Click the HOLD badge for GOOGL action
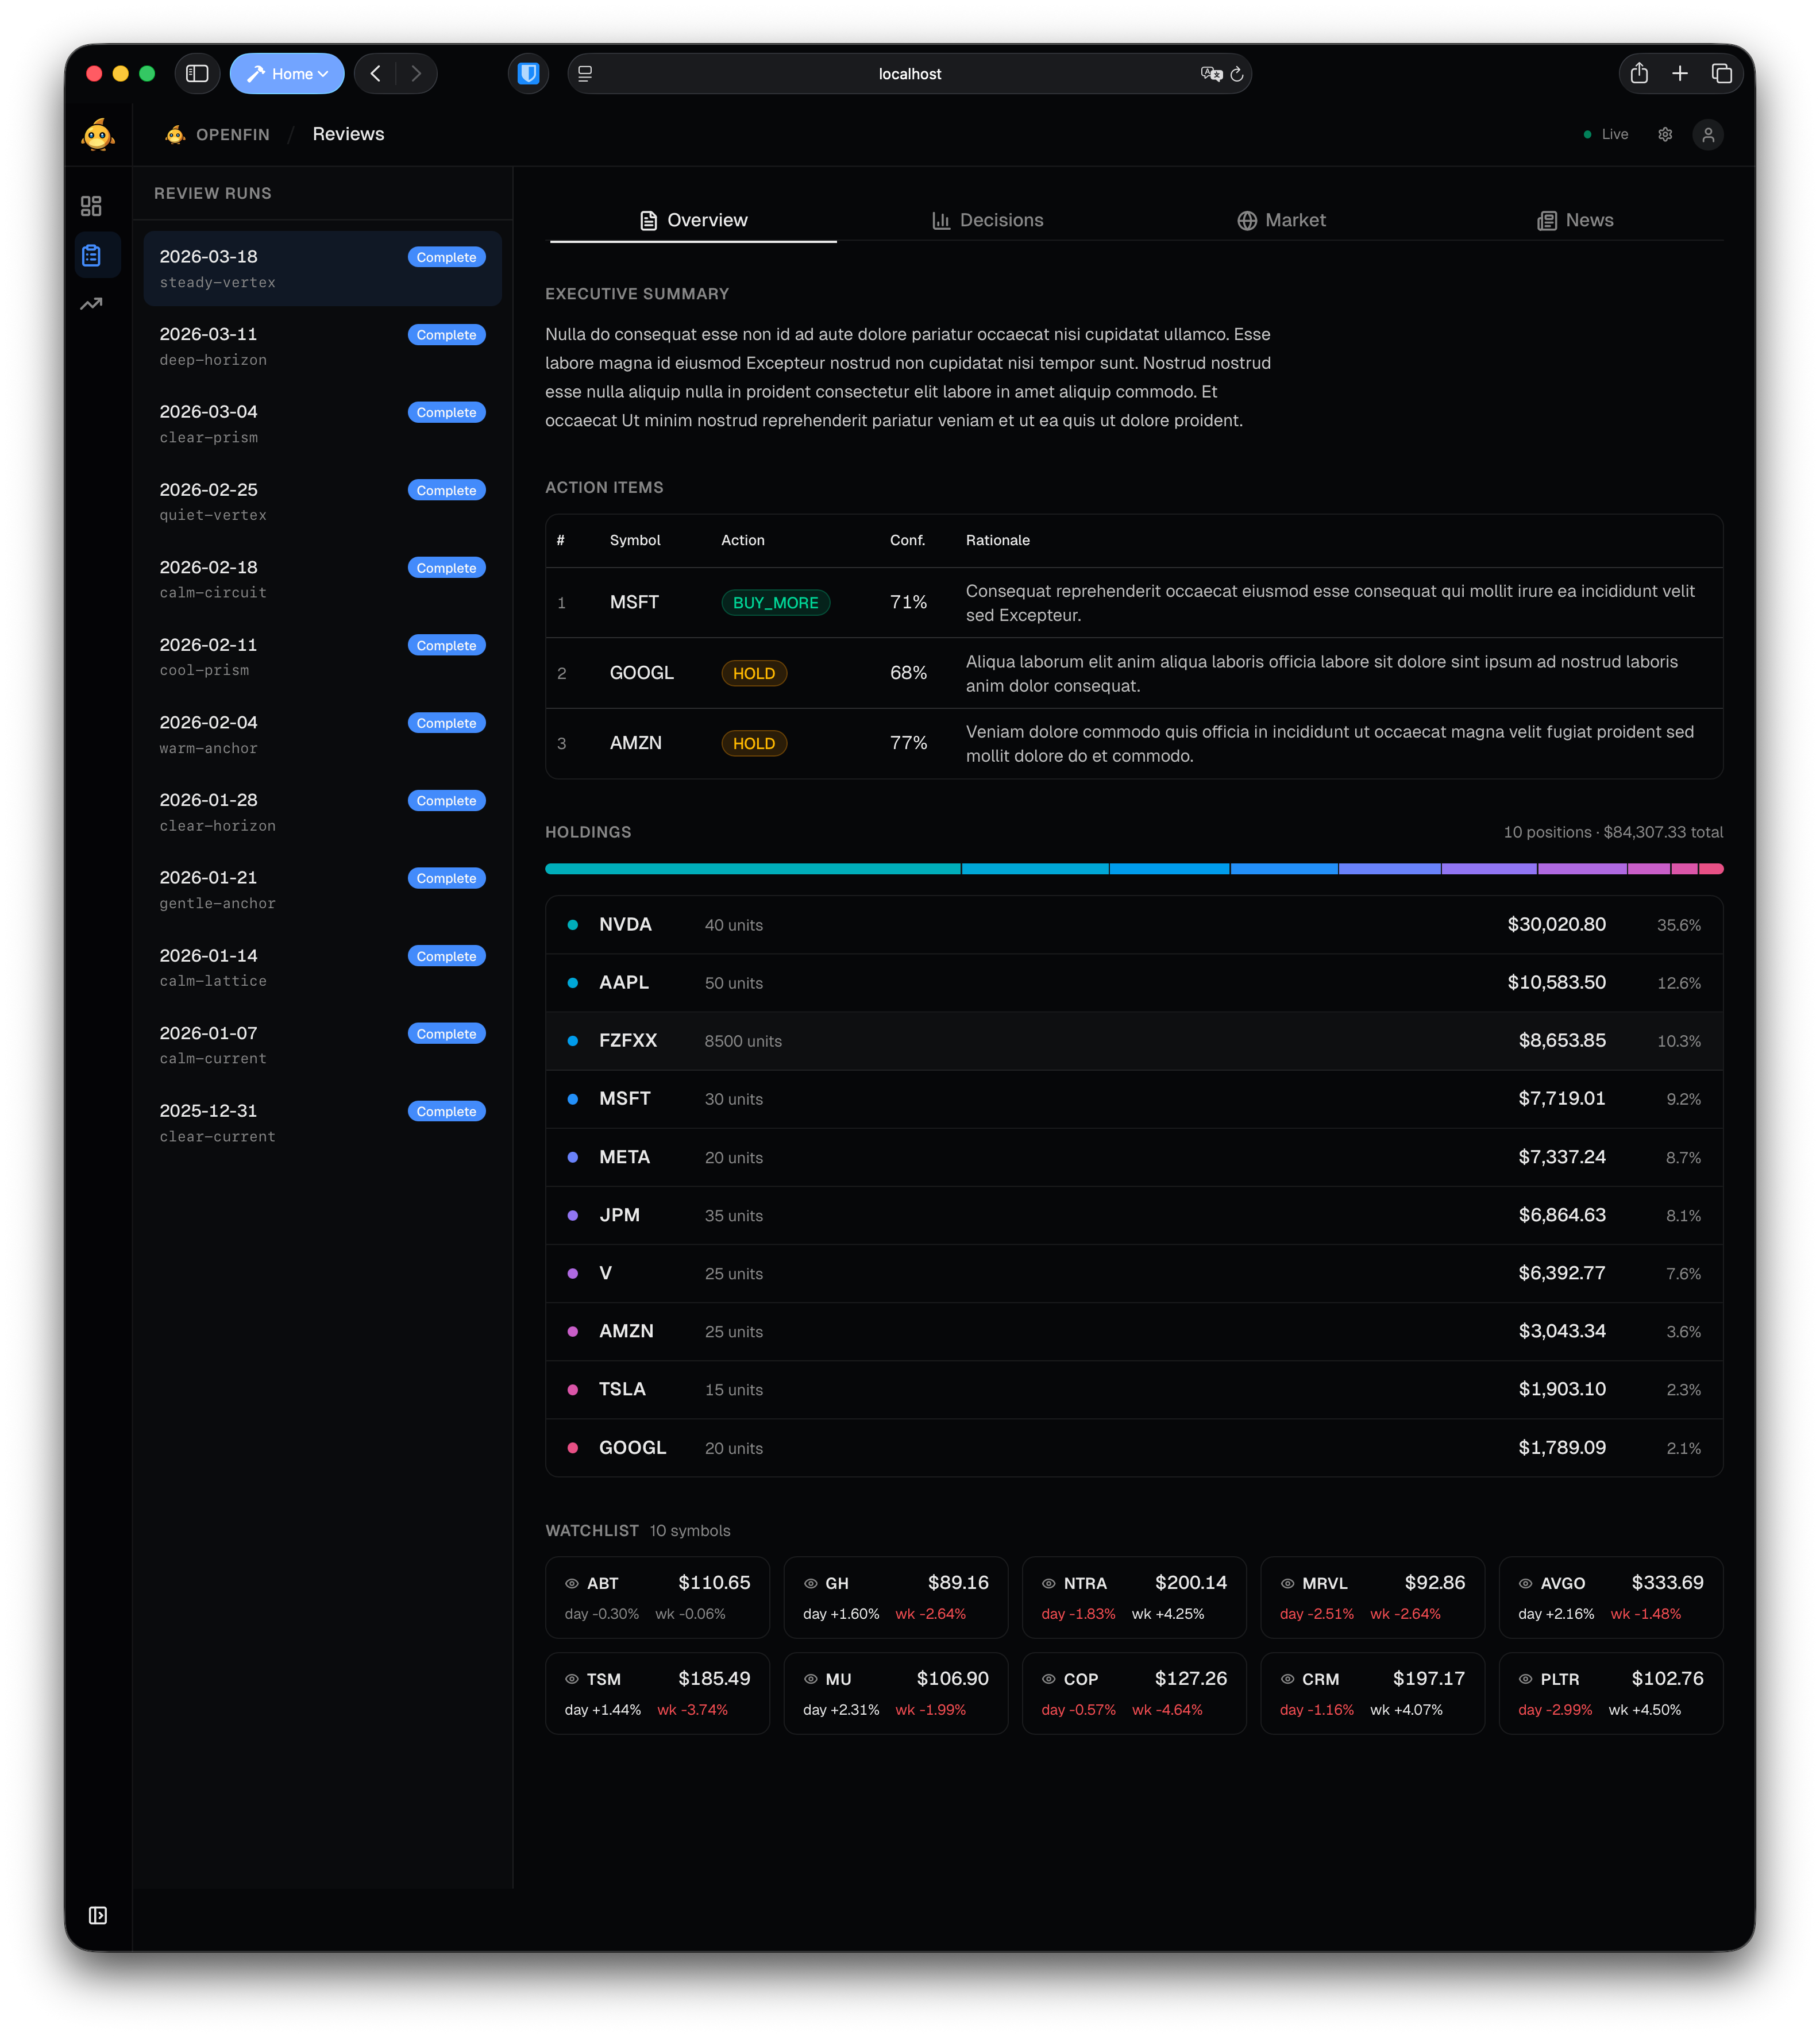 pos(754,673)
